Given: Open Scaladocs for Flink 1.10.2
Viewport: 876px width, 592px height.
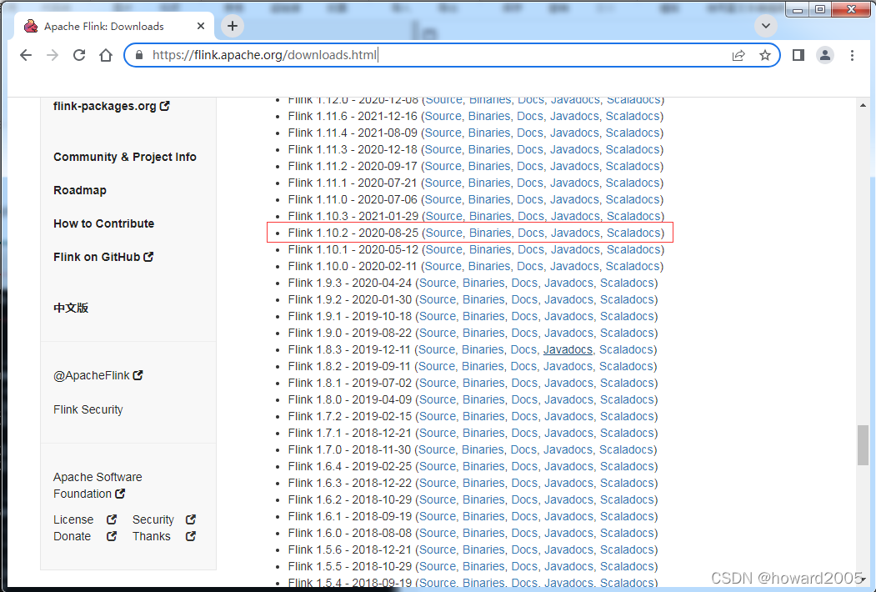Looking at the screenshot, I should [633, 233].
